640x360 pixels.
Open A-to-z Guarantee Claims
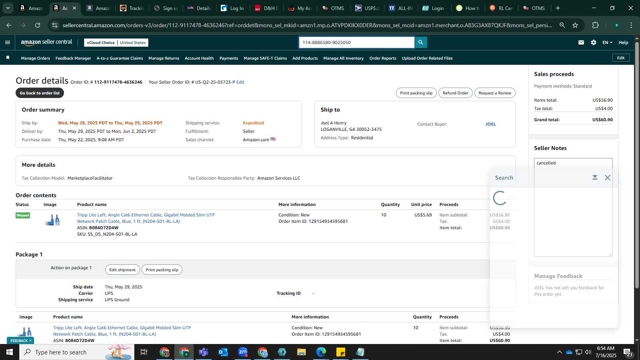[x=120, y=58]
